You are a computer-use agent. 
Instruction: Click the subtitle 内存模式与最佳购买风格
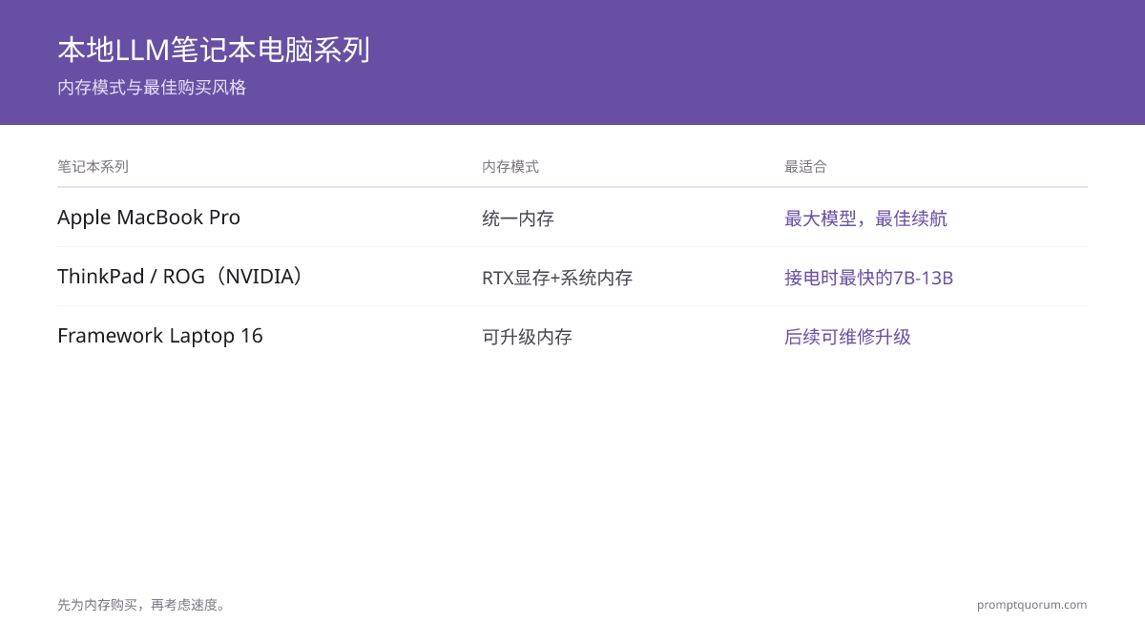pyautogui.click(x=152, y=88)
